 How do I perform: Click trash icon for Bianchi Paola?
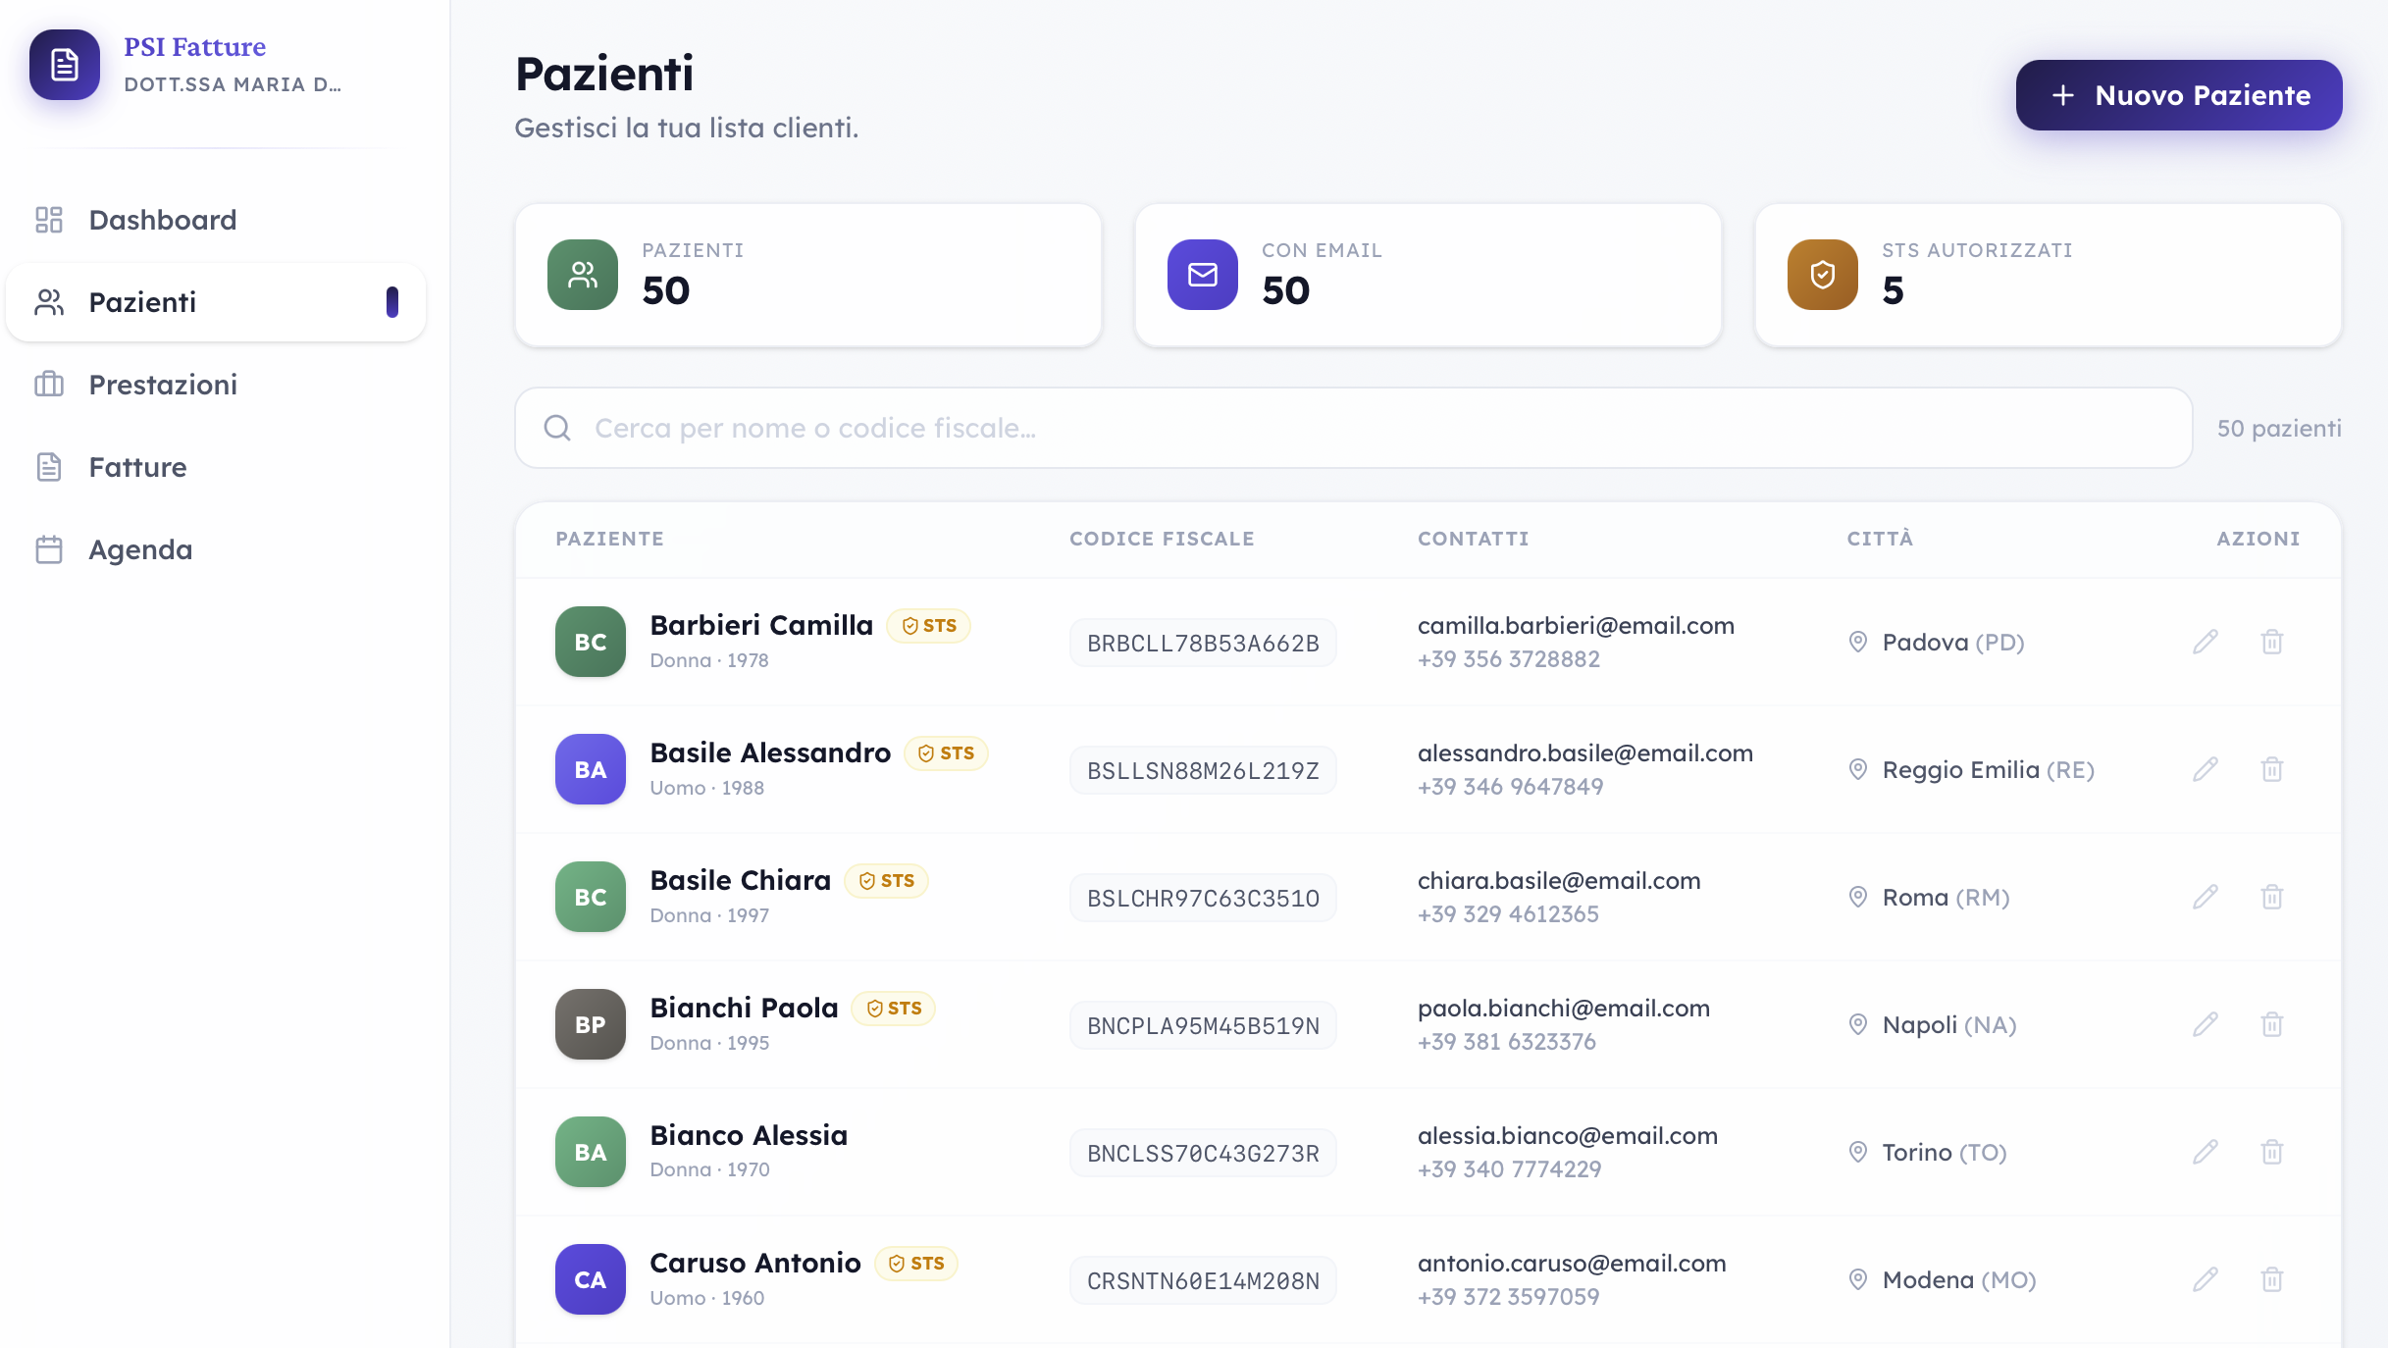point(2272,1024)
